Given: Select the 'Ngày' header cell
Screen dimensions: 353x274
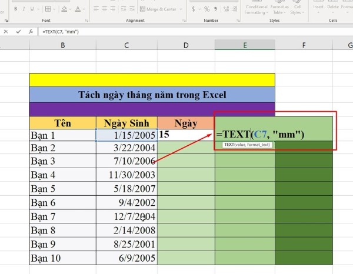Looking at the screenshot, I should (x=186, y=123).
